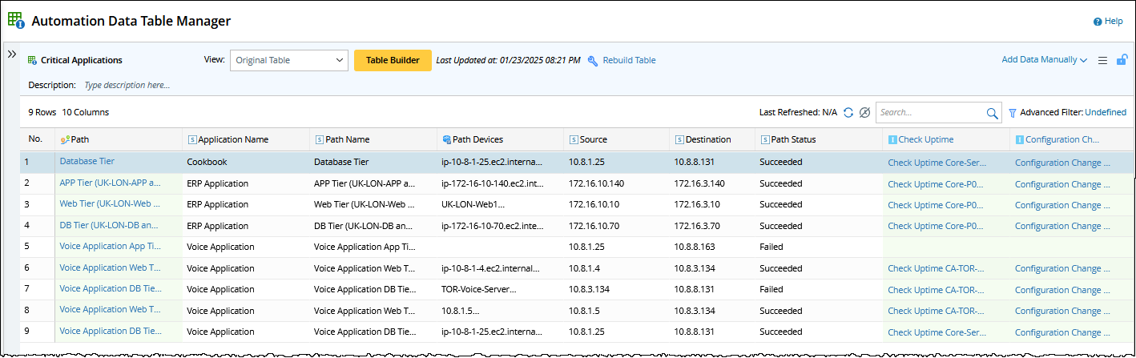Click the Help icon at top right
The image size is (1136, 358).
(1098, 22)
